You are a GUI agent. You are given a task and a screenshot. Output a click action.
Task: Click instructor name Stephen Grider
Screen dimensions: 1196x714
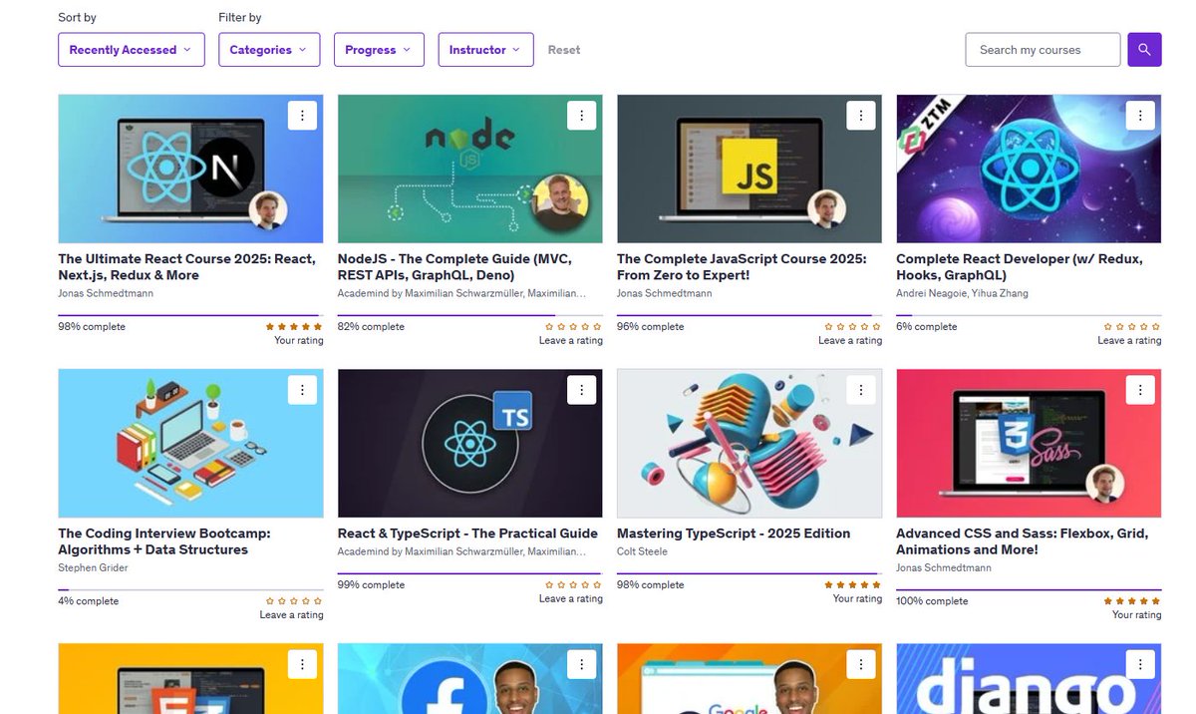(x=93, y=567)
